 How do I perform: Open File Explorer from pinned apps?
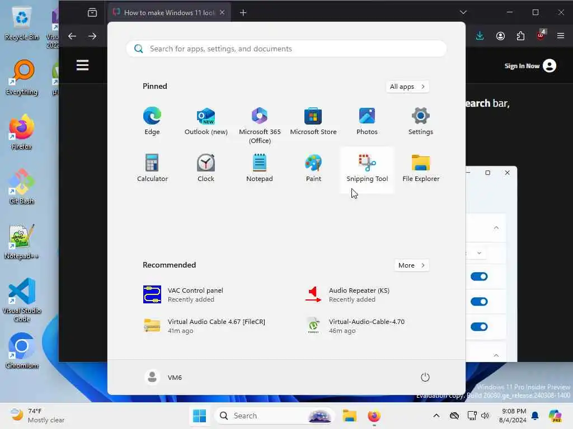pyautogui.click(x=421, y=168)
